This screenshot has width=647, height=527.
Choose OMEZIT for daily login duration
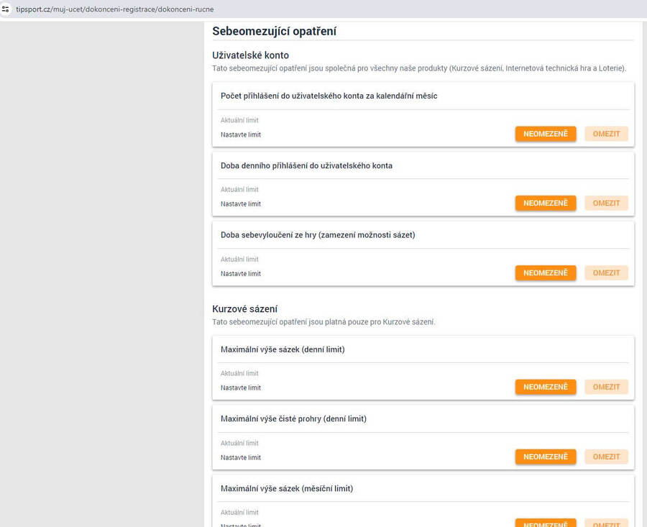point(606,203)
